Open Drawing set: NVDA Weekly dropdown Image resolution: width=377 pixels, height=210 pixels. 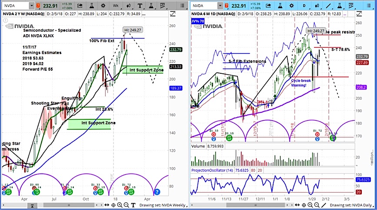[x=163, y=205]
